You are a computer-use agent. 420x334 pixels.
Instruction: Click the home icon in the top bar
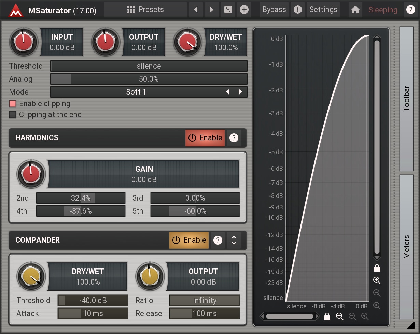pos(355,10)
